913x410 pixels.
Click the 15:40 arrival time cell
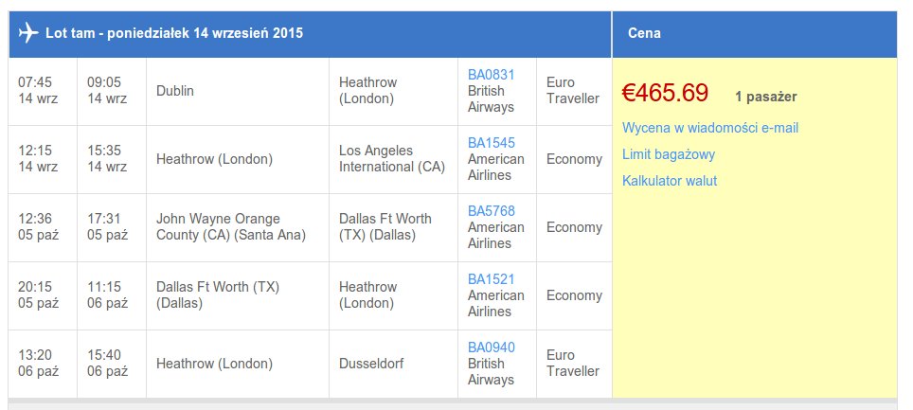point(111,364)
